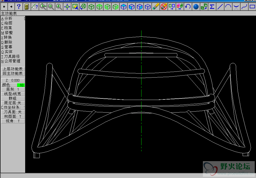Click the unzoom by 0.8 magnifier icon
Viewport: 256px width, 178px height.
[59, 7]
